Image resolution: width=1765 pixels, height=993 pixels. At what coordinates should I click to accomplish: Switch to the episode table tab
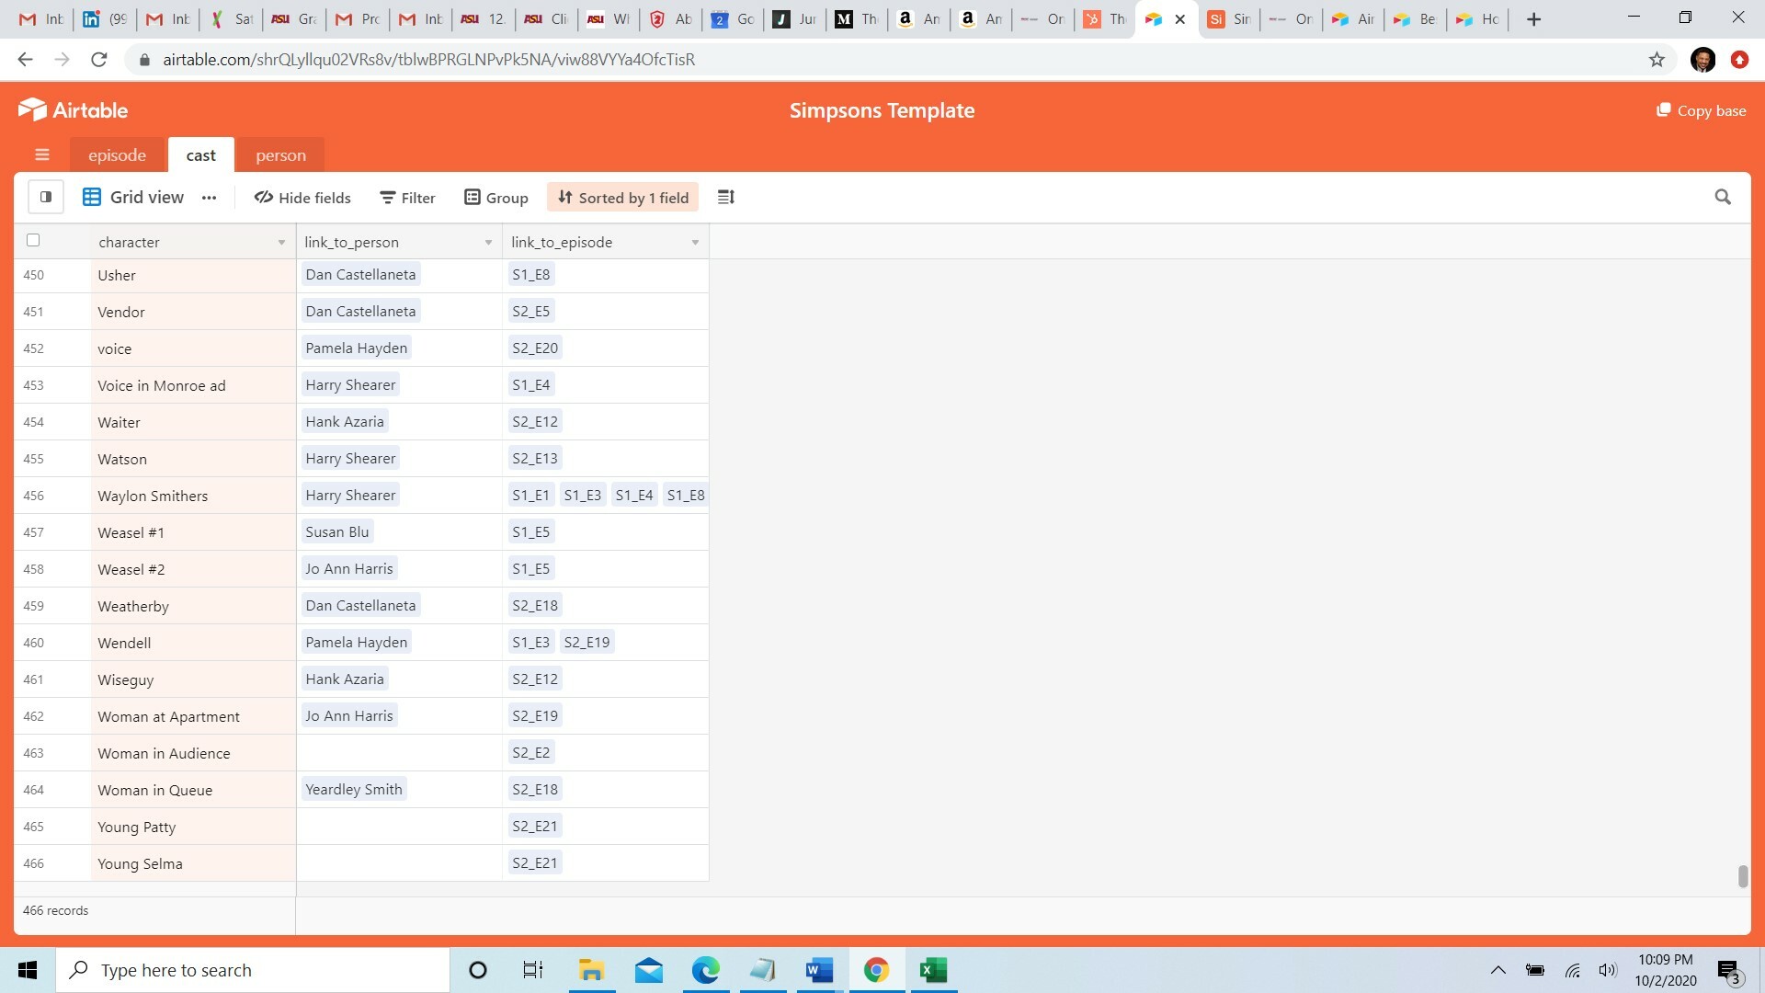(117, 155)
